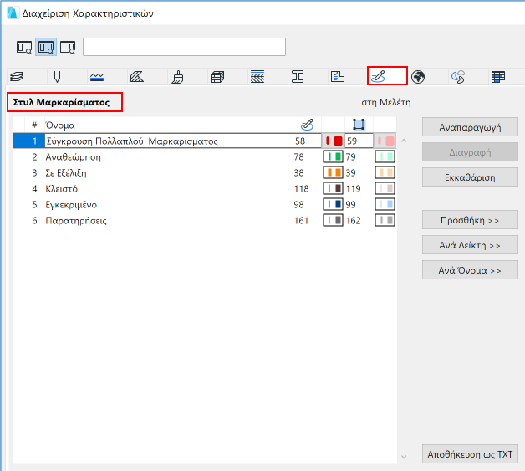Image resolution: width=525 pixels, height=471 pixels.
Task: Open the light red pen 59 swatch
Action: (x=385, y=141)
